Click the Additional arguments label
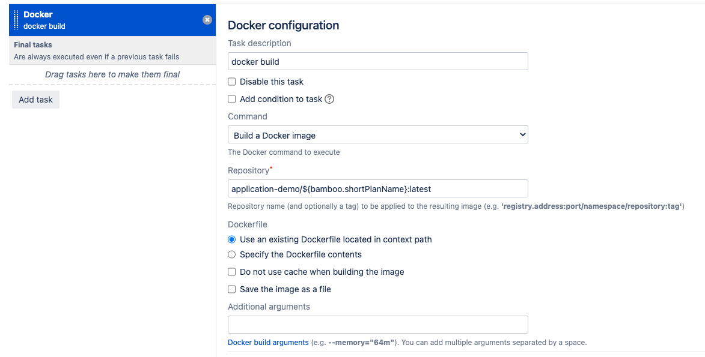This screenshot has height=357, width=705. click(x=269, y=307)
